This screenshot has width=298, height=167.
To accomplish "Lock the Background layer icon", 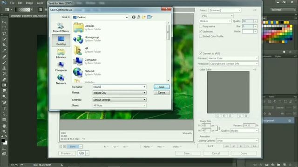I will pos(290,121).
